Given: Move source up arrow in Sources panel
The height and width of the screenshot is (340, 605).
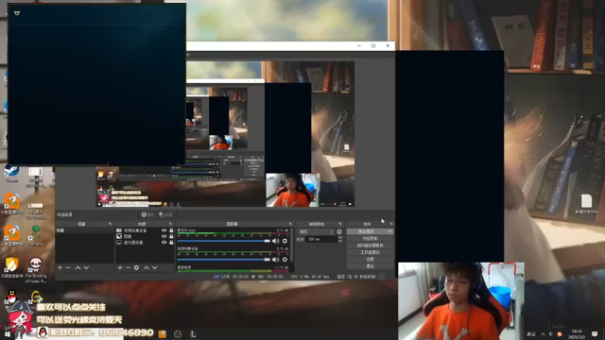Looking at the screenshot, I should 147,267.
